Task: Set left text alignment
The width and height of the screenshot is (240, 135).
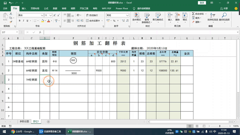Action: click(x=65, y=21)
